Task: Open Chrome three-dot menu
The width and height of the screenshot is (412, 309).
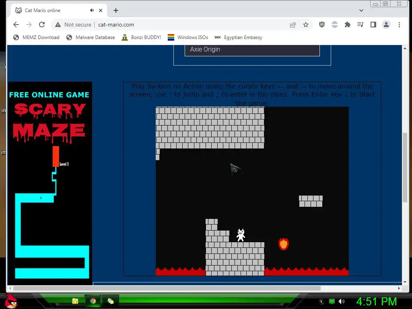Action: point(399,25)
